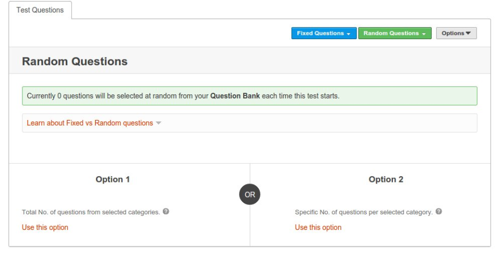This screenshot has height=255, width=501.
Task: Choose Use this option under Option 2
Action: coord(318,227)
